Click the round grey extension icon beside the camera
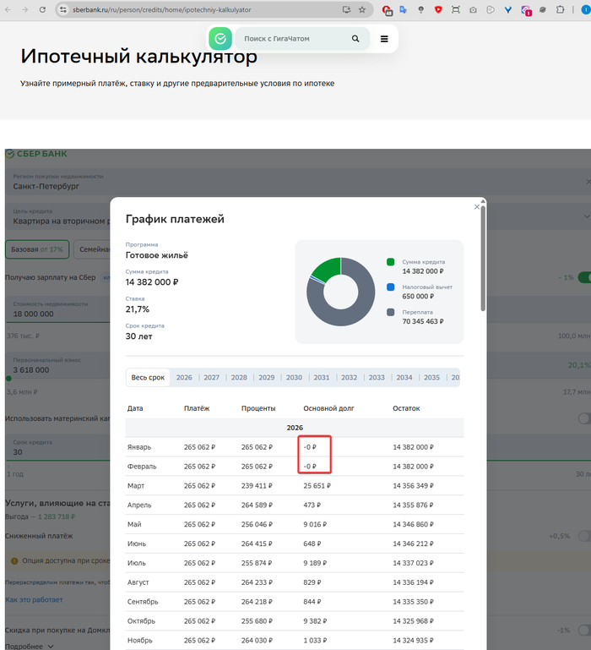 [491, 9]
